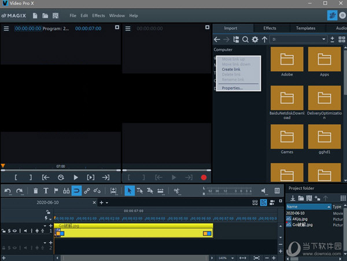347x261 pixels.
Task: Maximize the source monitor view
Action: (x=207, y=27)
